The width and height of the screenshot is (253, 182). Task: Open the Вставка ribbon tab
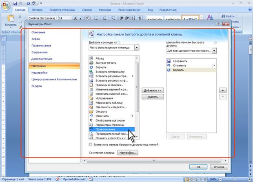[x=37, y=10]
